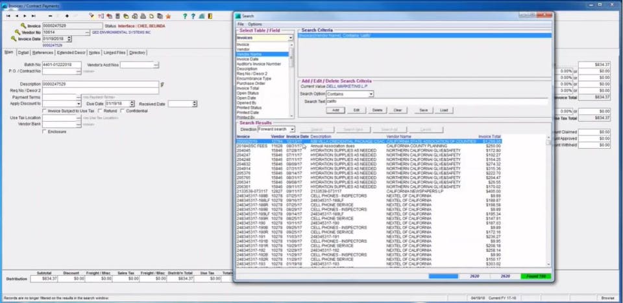The height and width of the screenshot is (303, 623).
Task: Click the key icon beside Vendor No
Action: pos(18,32)
